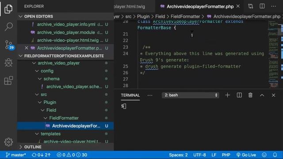Kill terminal with trash icon
Screen dimensions: 283x159
point(250,95)
